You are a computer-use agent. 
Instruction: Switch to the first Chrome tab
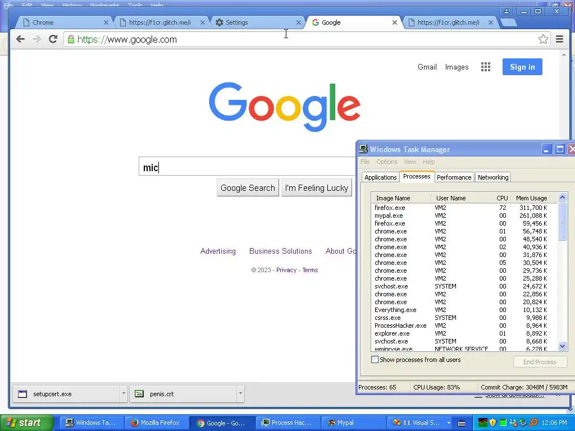click(64, 22)
